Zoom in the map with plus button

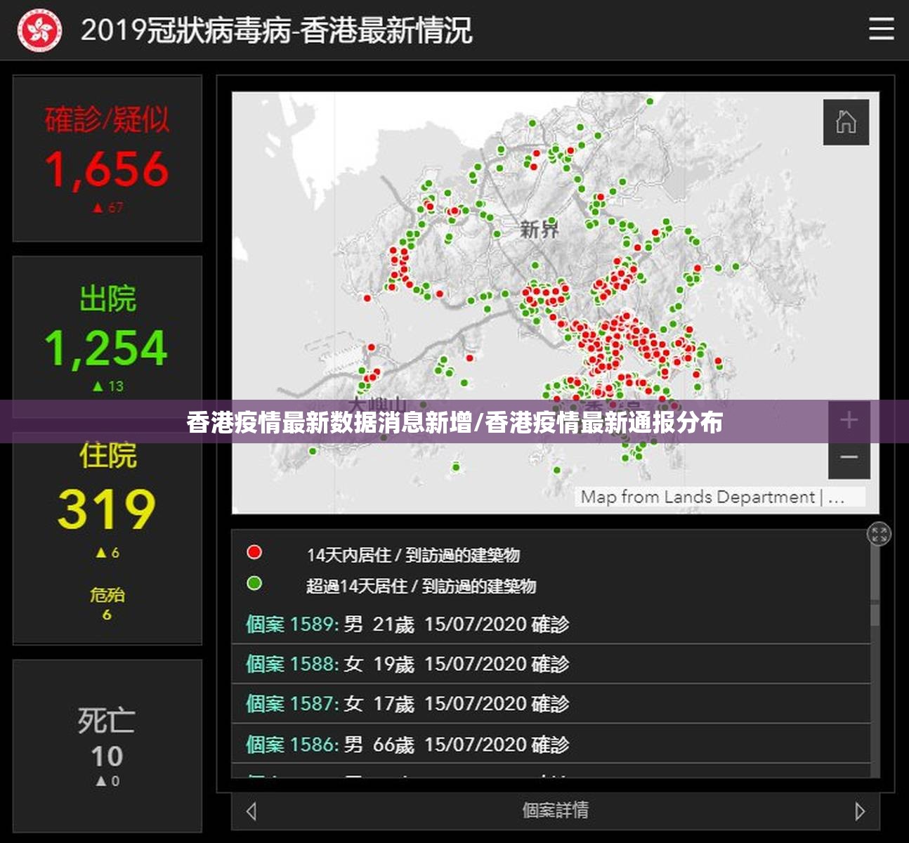click(x=849, y=420)
